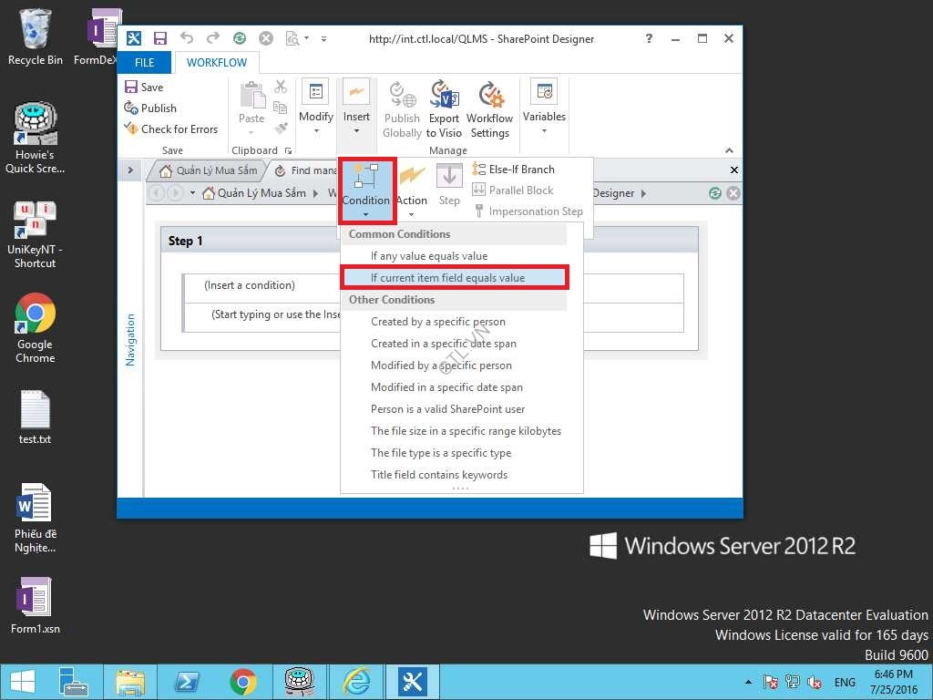Viewport: 933px width, 700px height.
Task: Open the FILE tab
Action: coord(145,63)
